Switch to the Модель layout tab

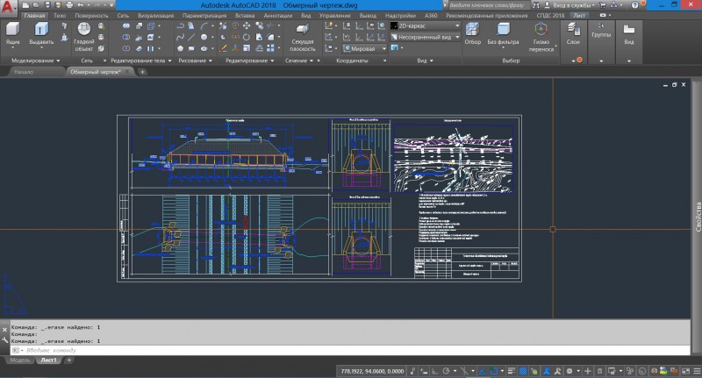(19, 360)
